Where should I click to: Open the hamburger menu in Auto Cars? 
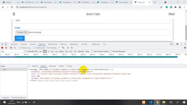[14, 14]
